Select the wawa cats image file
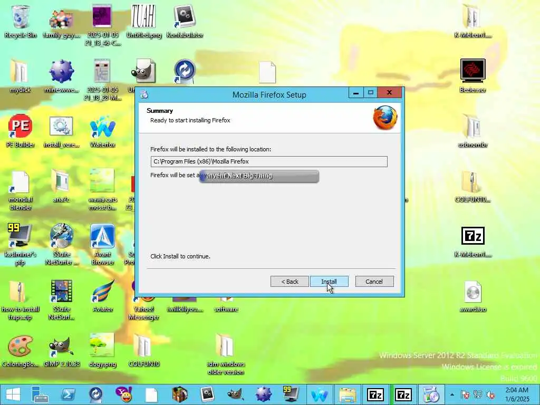The width and height of the screenshot is (540, 405). (102, 189)
